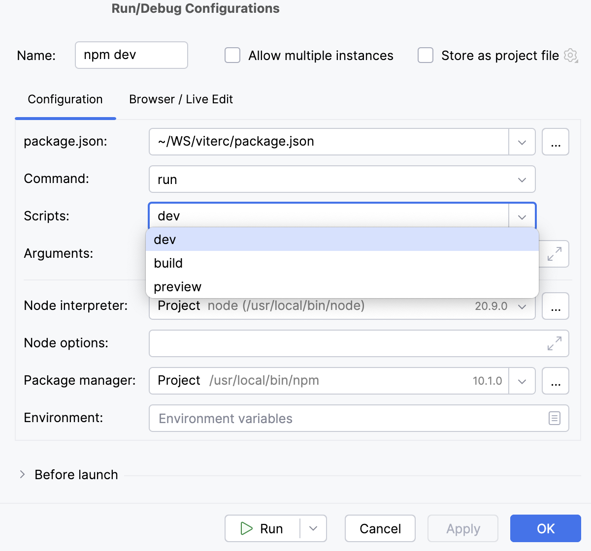Edit the configuration name field
Image resolution: width=591 pixels, height=551 pixels.
click(131, 55)
